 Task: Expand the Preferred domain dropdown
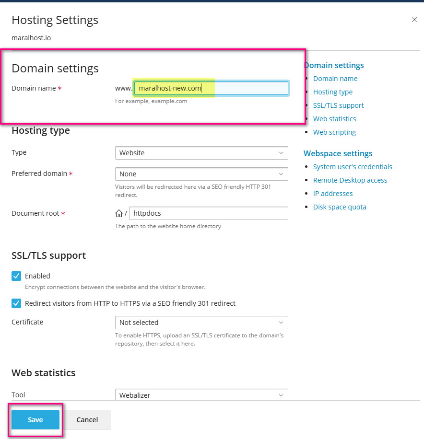201,174
